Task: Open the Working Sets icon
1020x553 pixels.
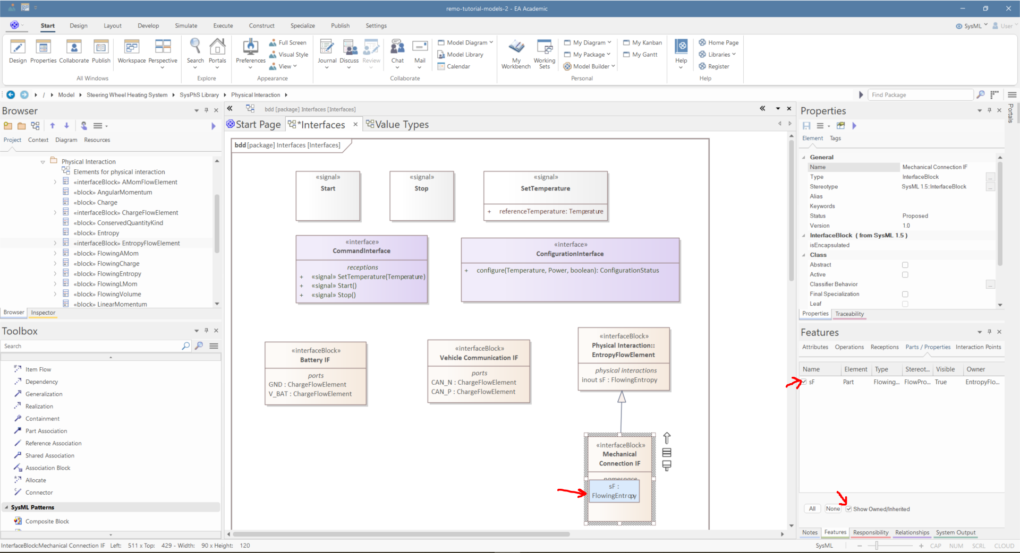Action: (x=545, y=48)
